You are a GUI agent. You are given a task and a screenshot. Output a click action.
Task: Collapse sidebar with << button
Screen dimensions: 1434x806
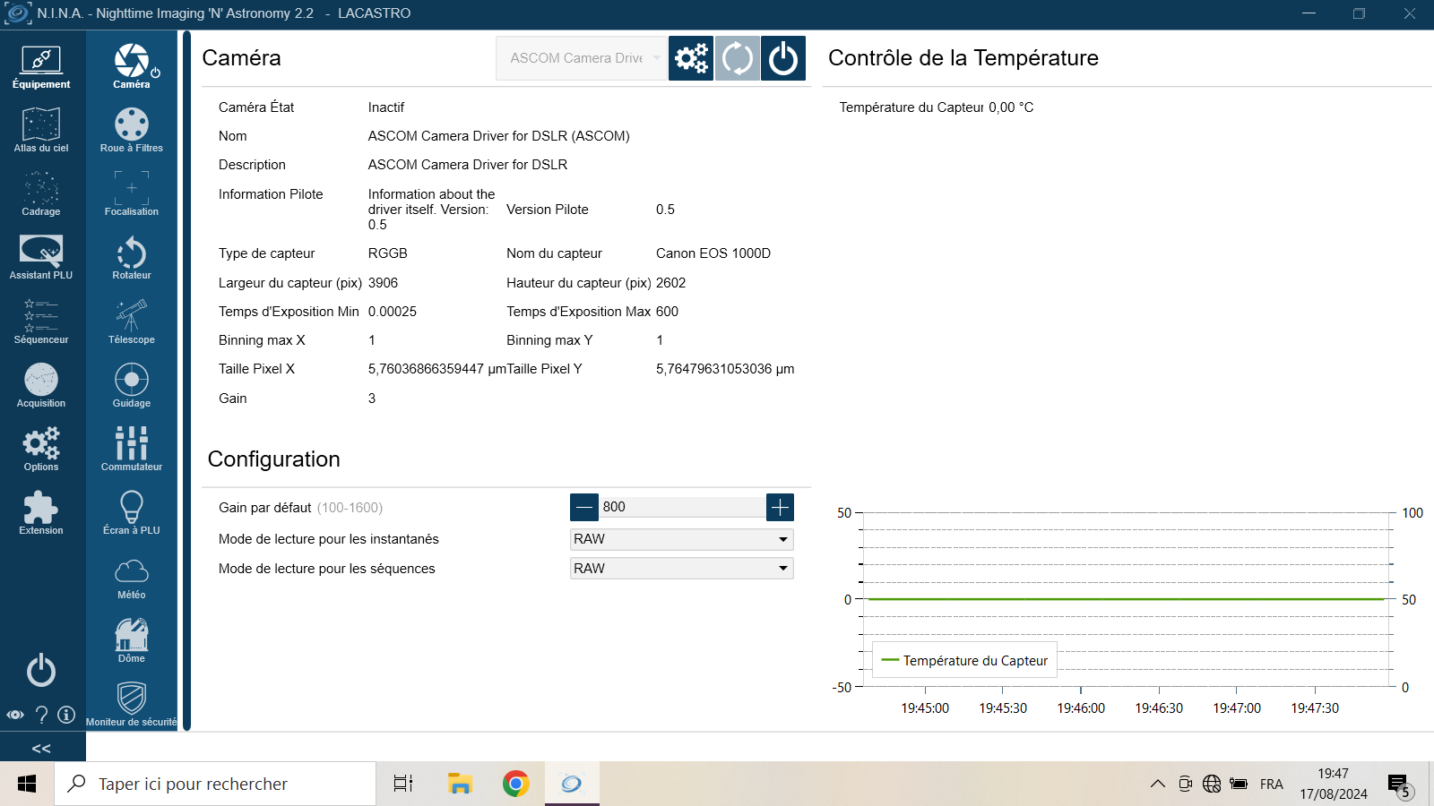tap(41, 748)
